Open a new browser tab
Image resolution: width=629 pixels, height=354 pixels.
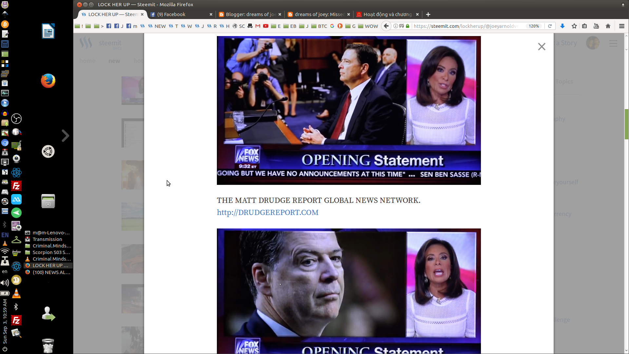pos(428,14)
